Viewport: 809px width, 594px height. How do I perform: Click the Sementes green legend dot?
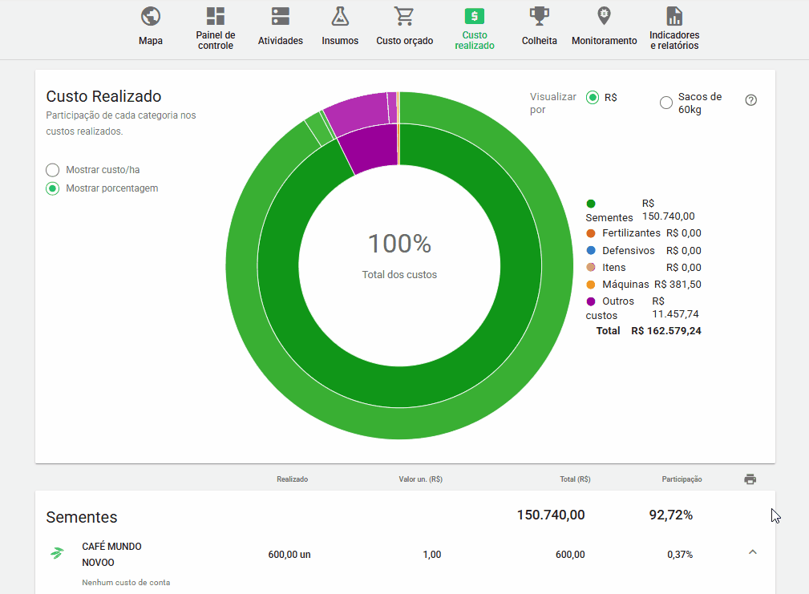pos(591,204)
